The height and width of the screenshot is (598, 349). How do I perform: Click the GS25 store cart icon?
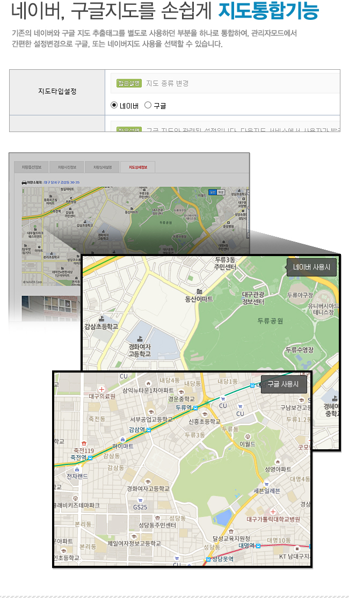(140, 500)
